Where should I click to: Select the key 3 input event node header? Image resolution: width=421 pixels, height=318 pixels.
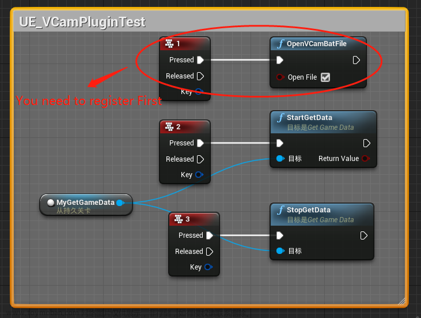(x=194, y=219)
